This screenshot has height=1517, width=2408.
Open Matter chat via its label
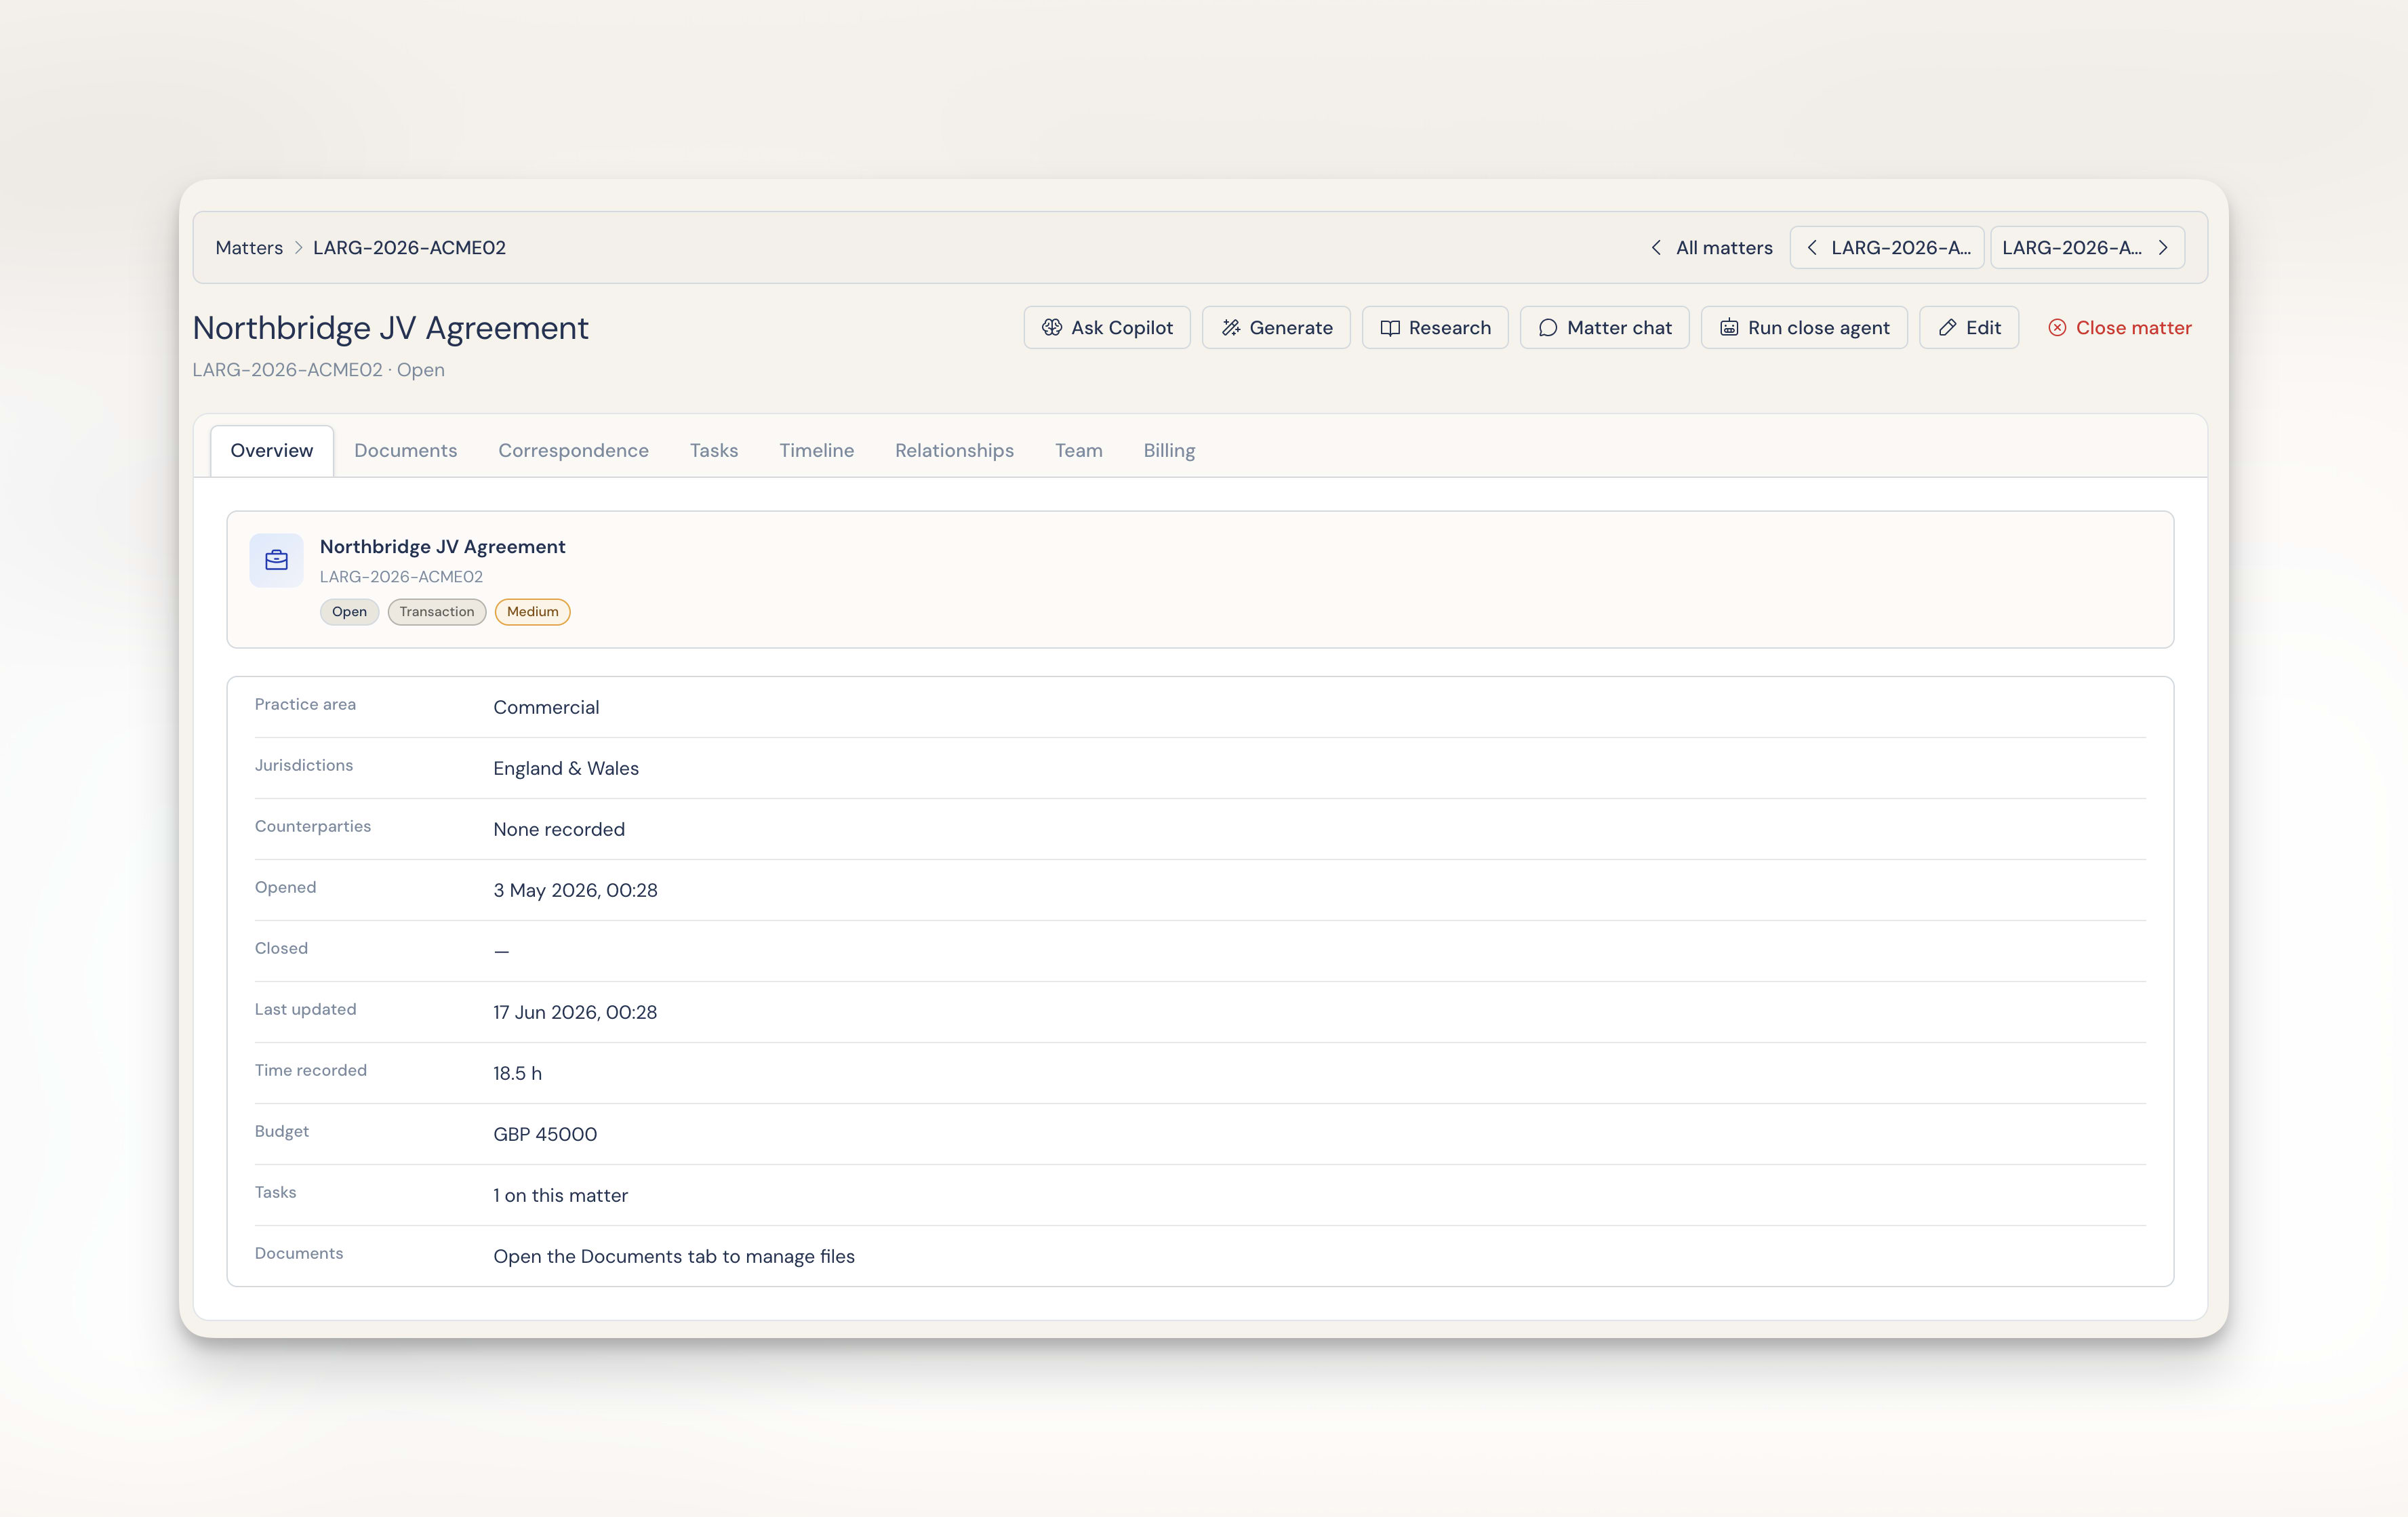click(x=1619, y=328)
